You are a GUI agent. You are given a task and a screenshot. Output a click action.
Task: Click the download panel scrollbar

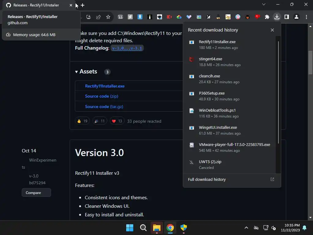pyautogui.click(x=278, y=92)
